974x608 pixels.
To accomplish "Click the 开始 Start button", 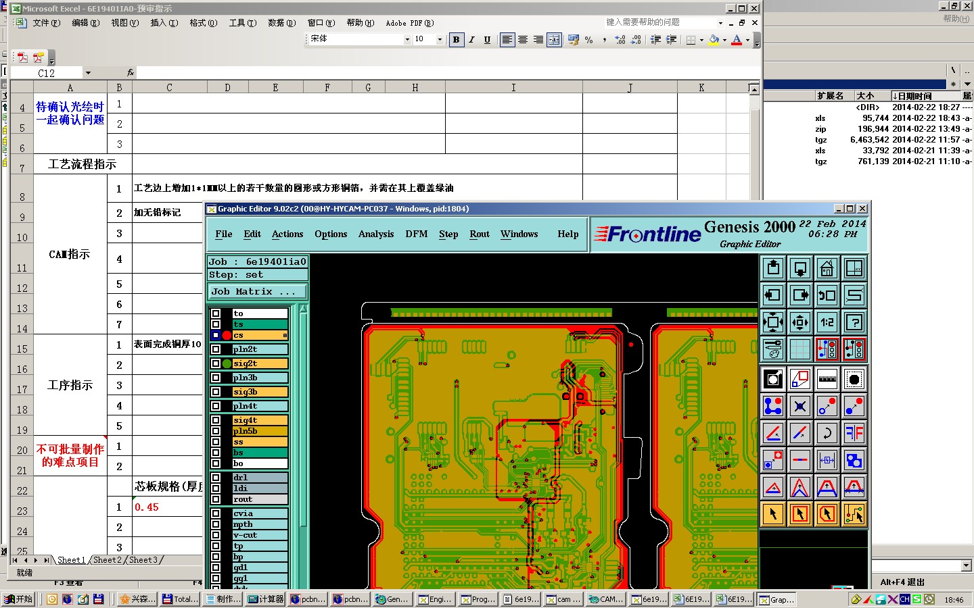I will [x=18, y=599].
